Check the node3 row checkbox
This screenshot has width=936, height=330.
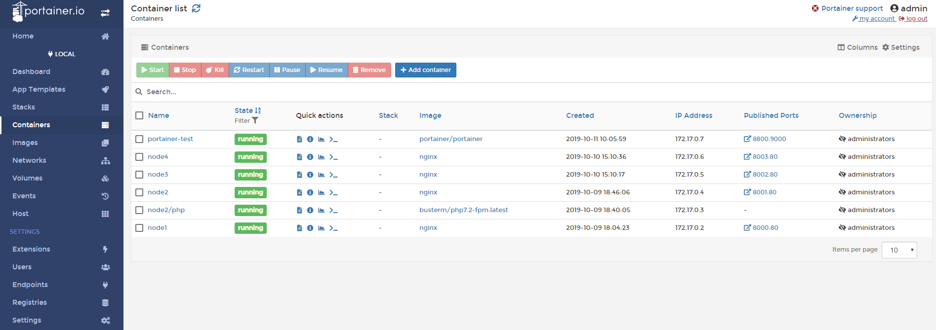139,175
